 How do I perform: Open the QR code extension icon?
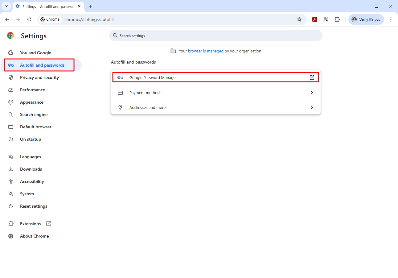[326, 19]
